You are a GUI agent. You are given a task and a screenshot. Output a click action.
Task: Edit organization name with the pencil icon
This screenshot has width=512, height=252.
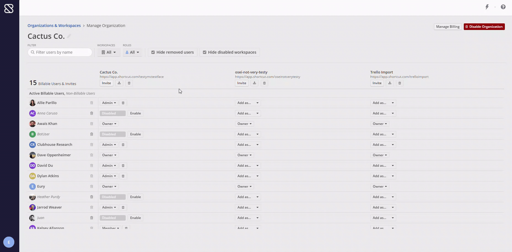(69, 35)
